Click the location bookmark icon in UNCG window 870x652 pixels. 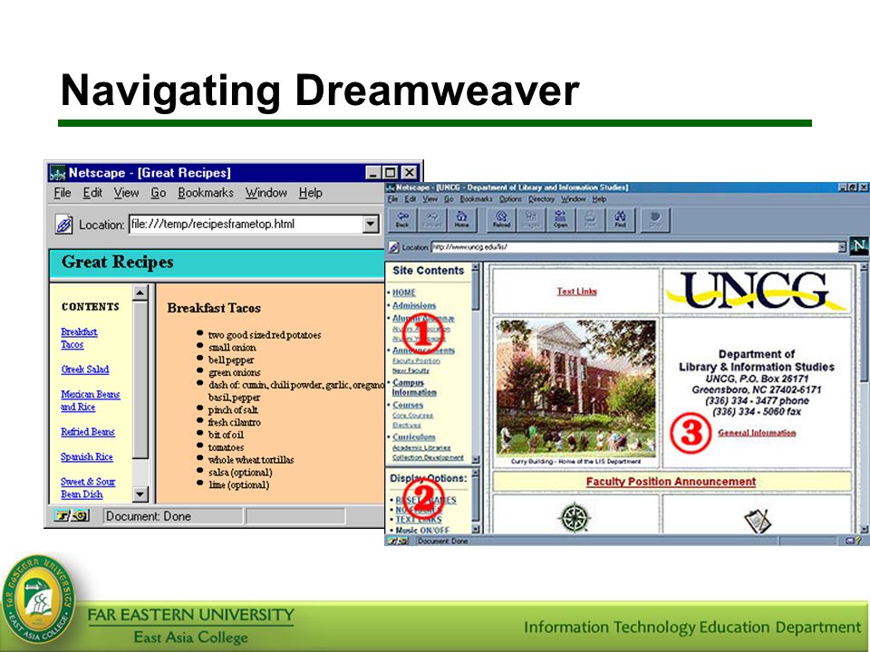[393, 247]
